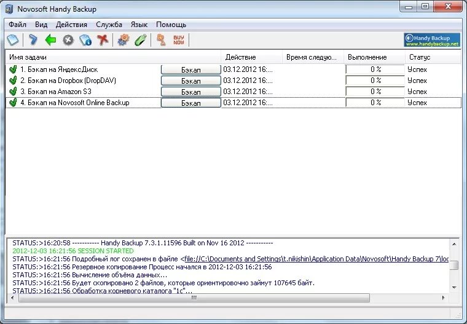
Task: Click Бэкап button for Amazon S3 task
Action: (191, 92)
